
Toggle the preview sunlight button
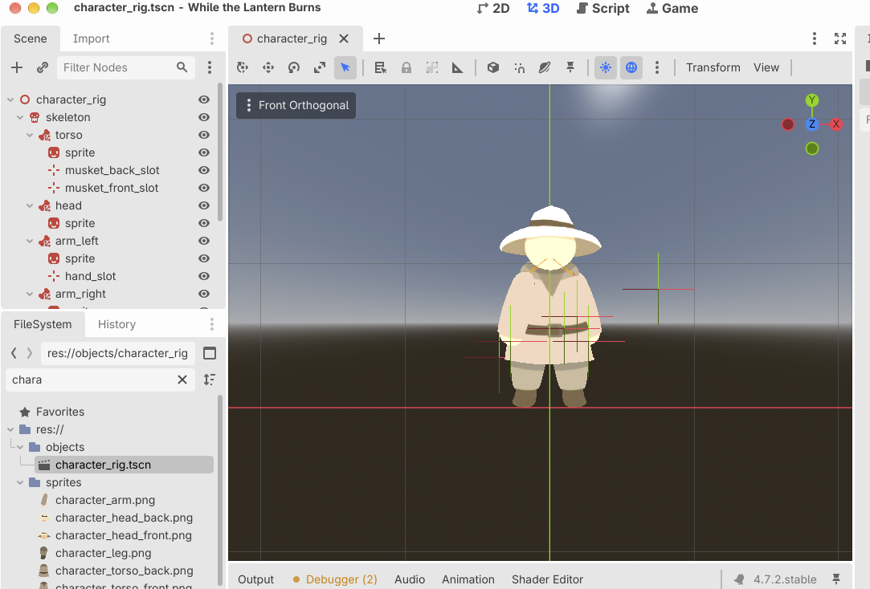click(x=606, y=67)
